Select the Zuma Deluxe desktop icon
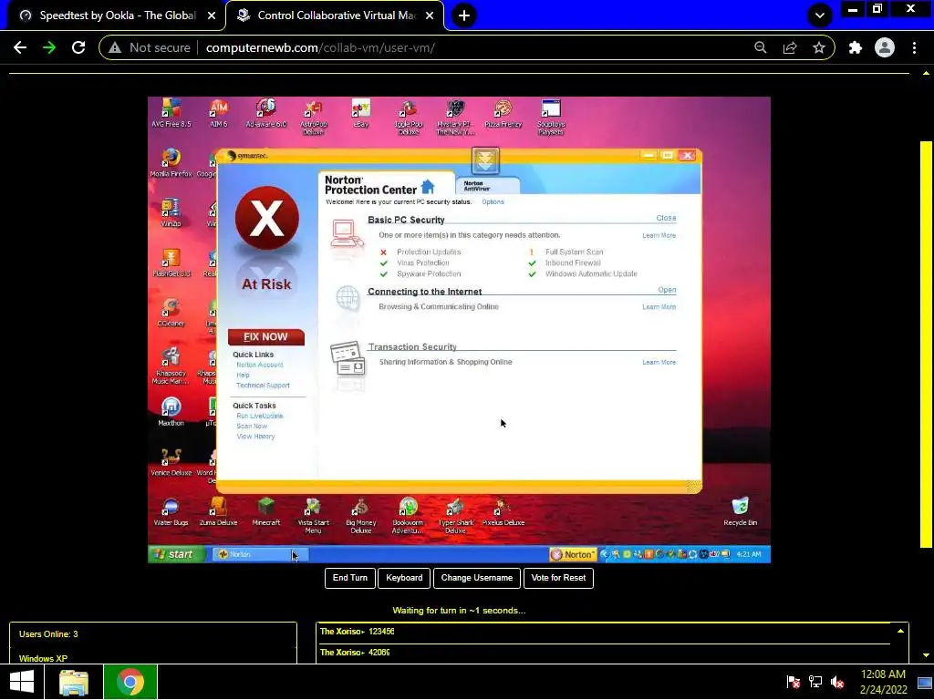The image size is (934, 700). tap(218, 512)
